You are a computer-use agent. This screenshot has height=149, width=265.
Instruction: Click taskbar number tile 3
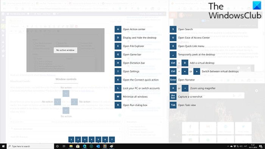(x=85, y=140)
